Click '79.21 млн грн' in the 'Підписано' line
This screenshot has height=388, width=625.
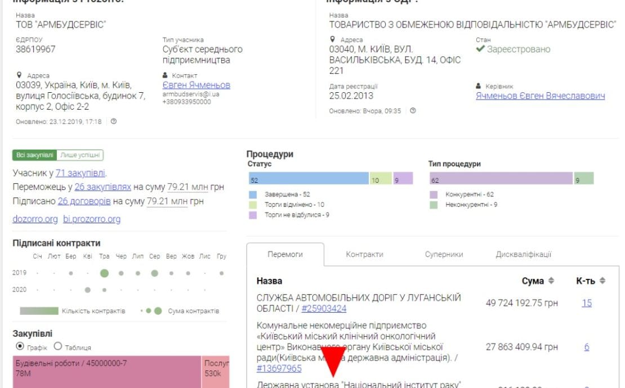click(175, 201)
